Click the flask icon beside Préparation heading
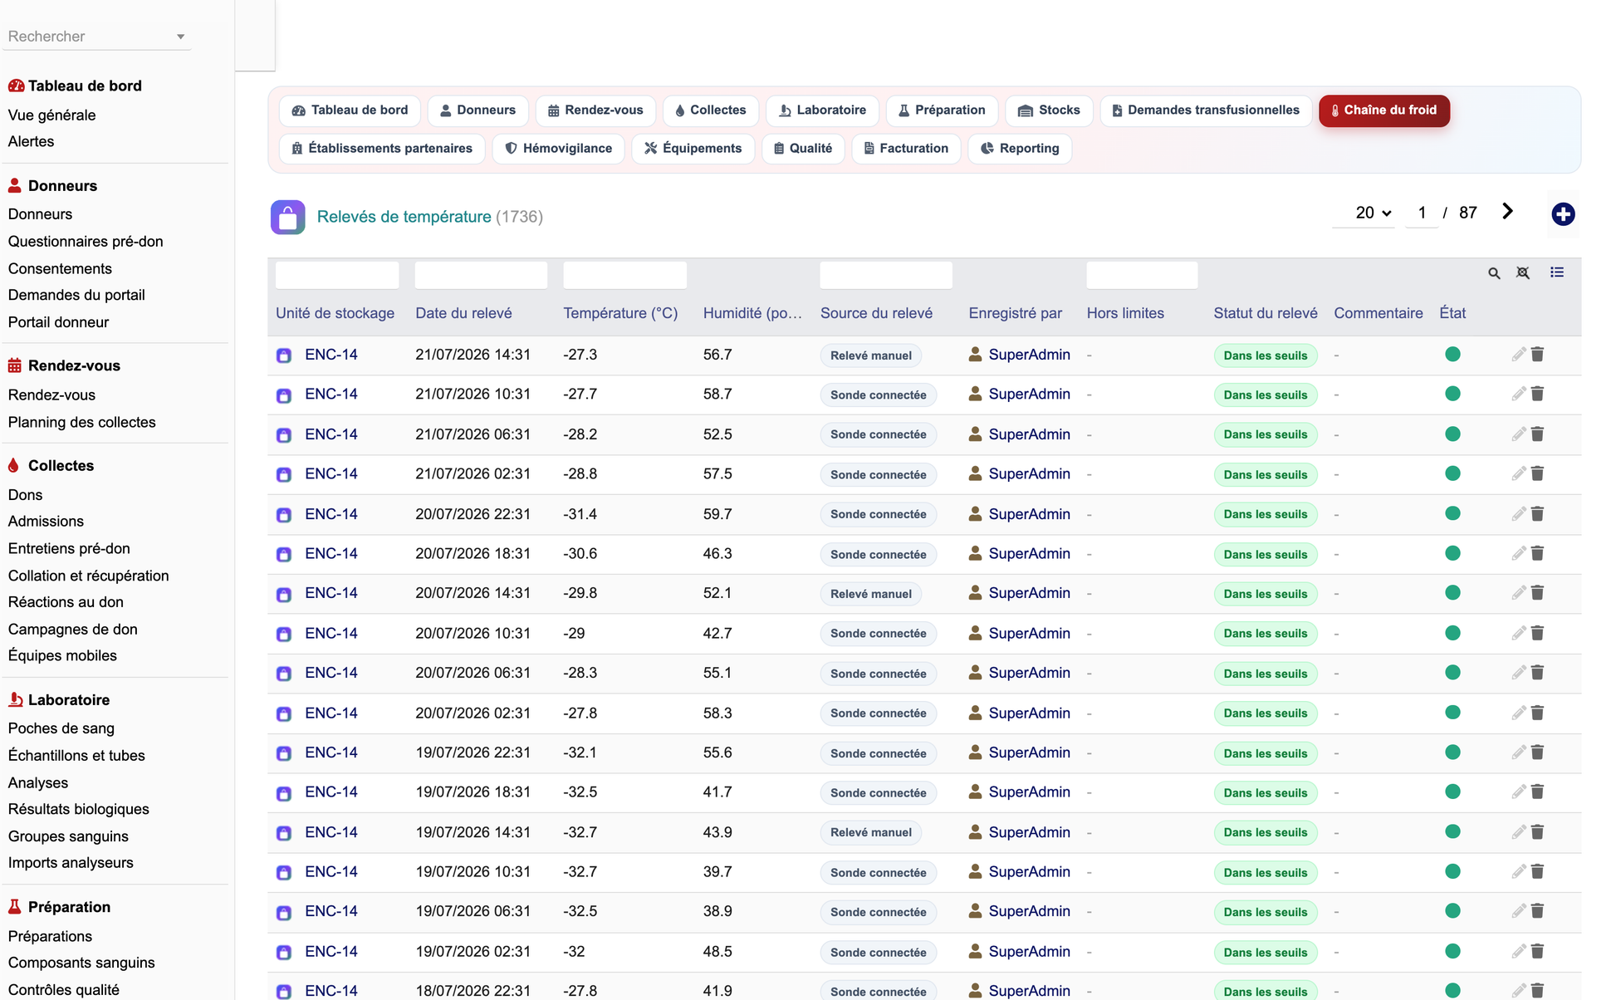 click(14, 907)
